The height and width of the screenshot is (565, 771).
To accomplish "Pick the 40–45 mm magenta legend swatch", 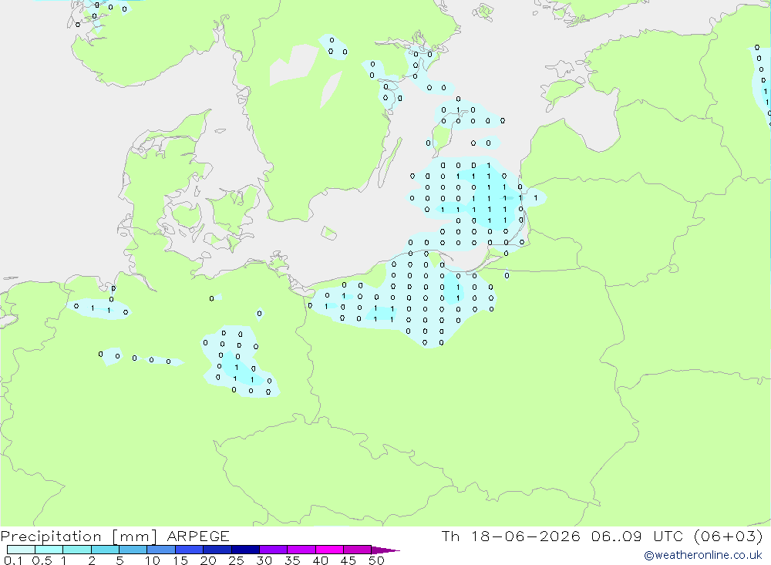I will [329, 550].
